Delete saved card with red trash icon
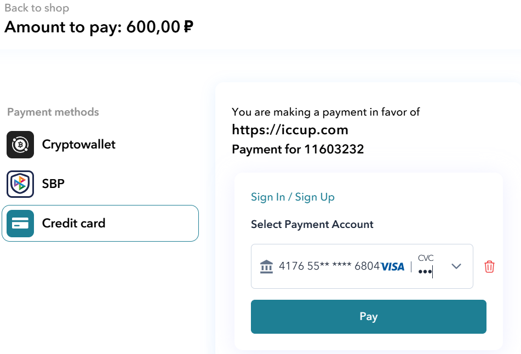The width and height of the screenshot is (521, 354). tap(489, 267)
